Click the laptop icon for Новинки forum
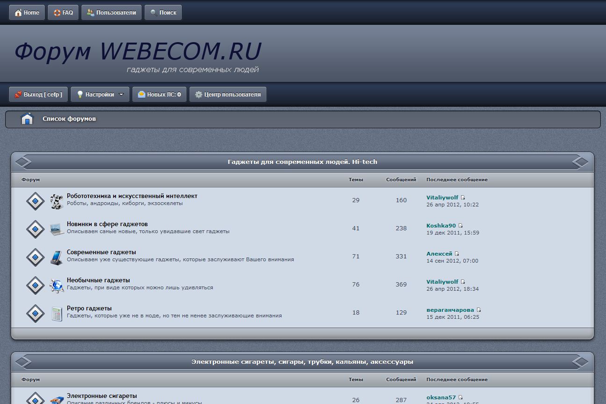The image size is (606, 404). (x=57, y=229)
